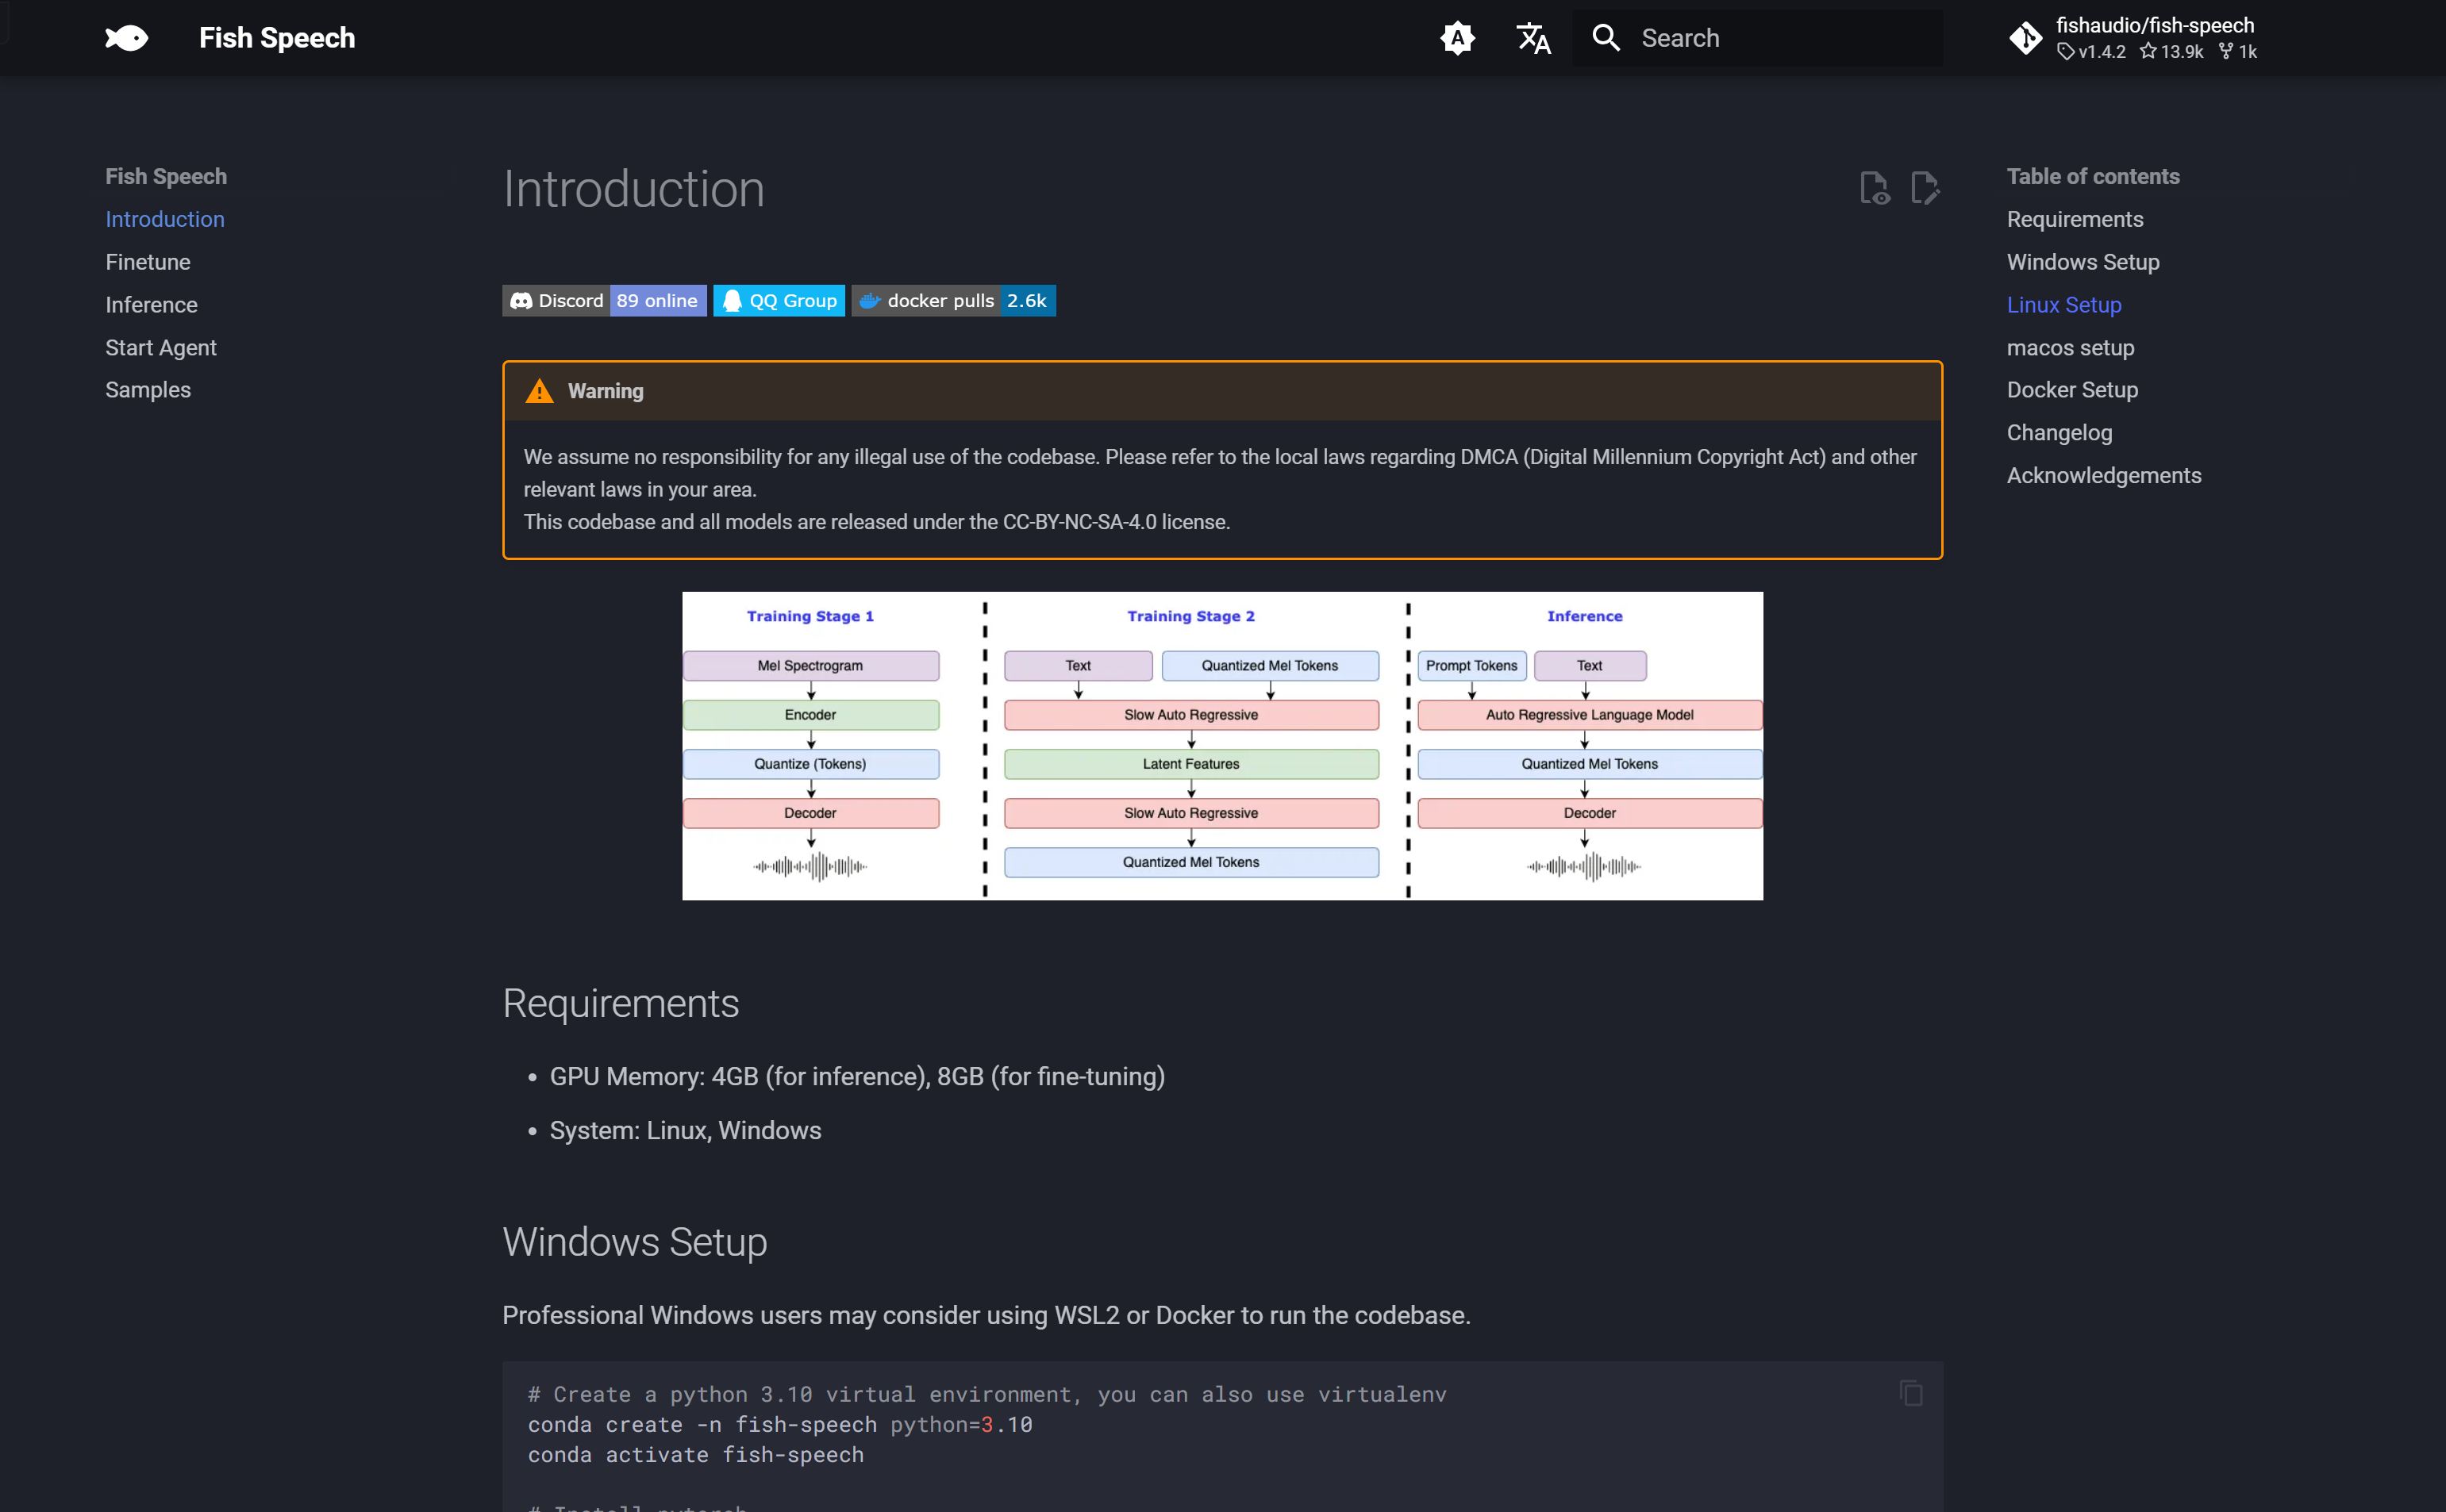Click the warning triangle icon
This screenshot has width=2446, height=1512.
539,391
